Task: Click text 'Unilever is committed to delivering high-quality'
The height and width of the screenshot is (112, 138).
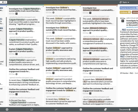Action: (62, 61)
